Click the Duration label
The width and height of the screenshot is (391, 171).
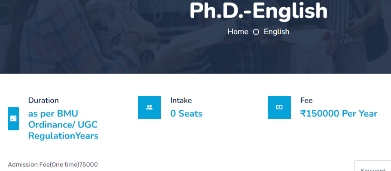click(x=43, y=100)
